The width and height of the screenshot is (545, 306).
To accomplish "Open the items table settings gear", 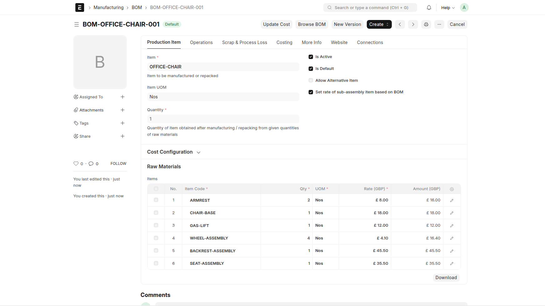I will click(x=452, y=189).
